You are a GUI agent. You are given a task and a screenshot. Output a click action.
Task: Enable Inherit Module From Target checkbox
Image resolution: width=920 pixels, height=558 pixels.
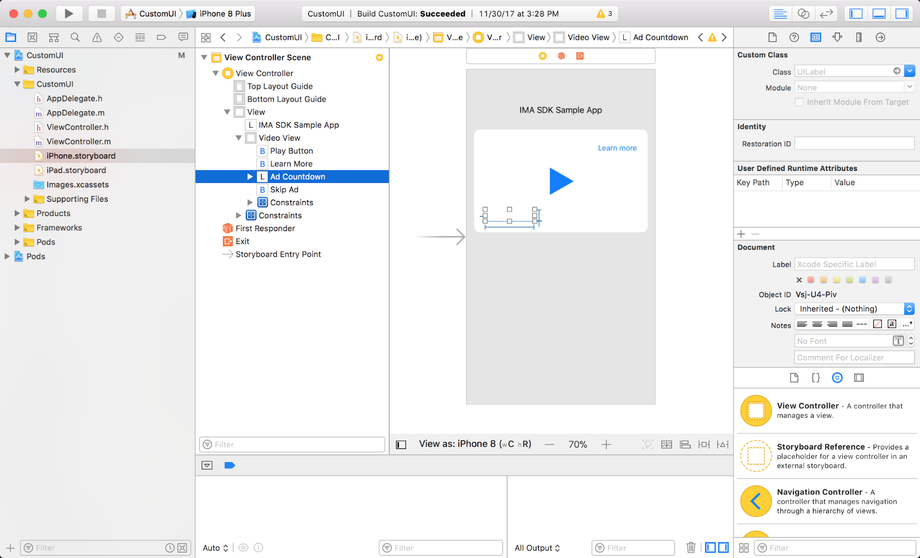[x=799, y=102]
